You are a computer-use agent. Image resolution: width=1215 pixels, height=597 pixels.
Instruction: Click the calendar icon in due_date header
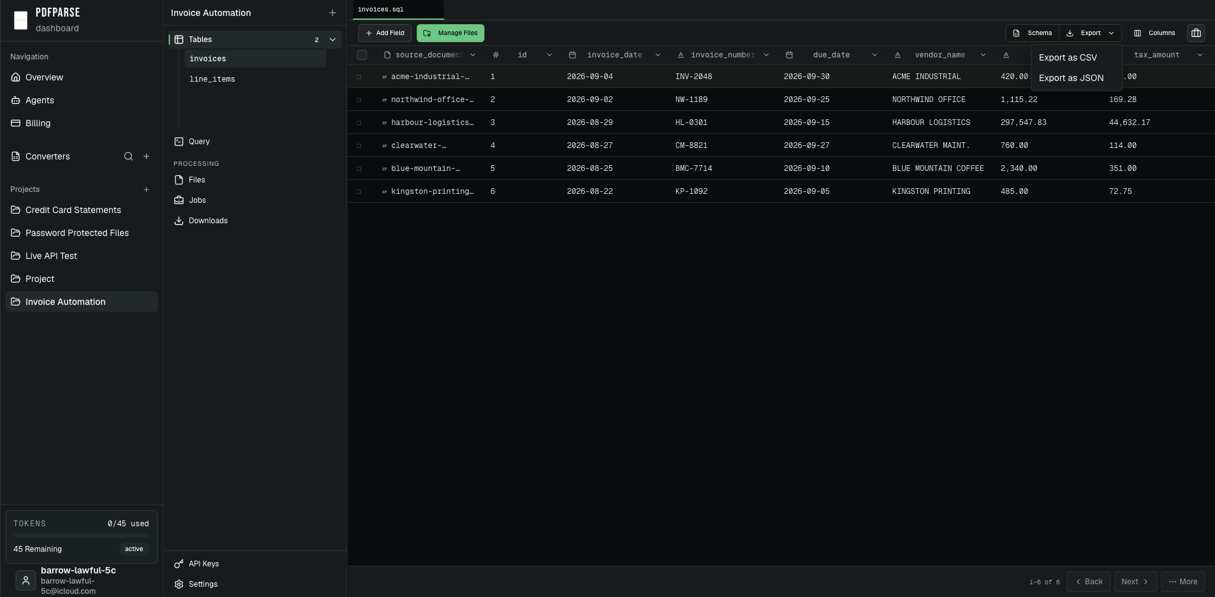click(x=789, y=55)
